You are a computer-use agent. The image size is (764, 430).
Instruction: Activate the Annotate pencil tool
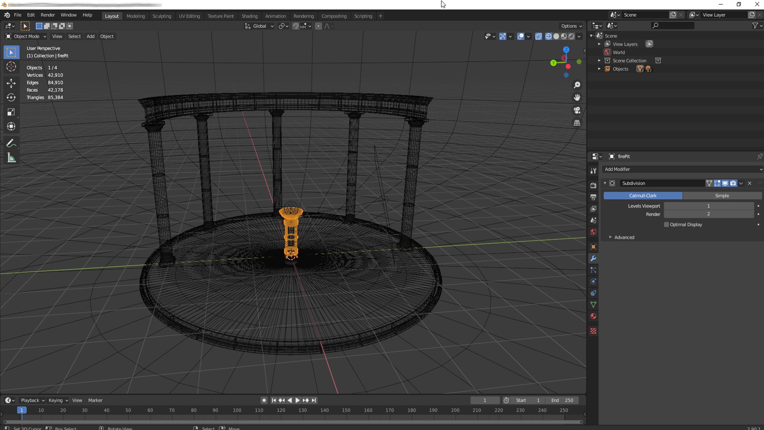coord(11,143)
